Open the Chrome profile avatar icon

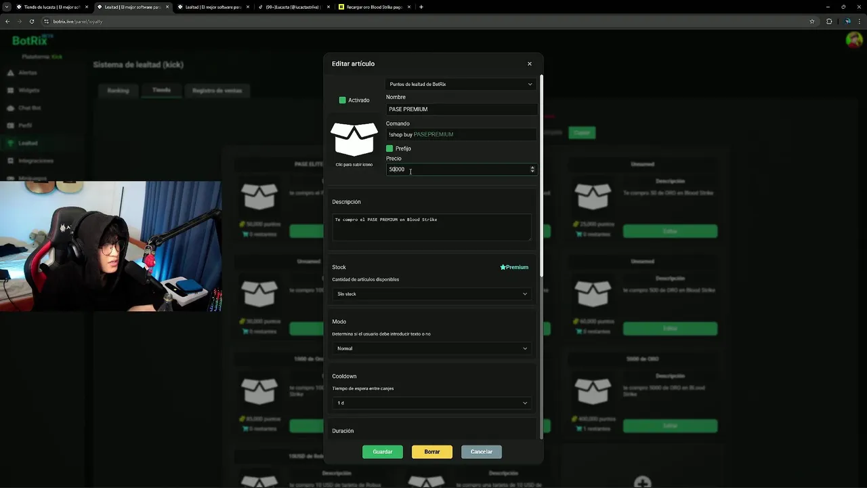click(x=847, y=21)
